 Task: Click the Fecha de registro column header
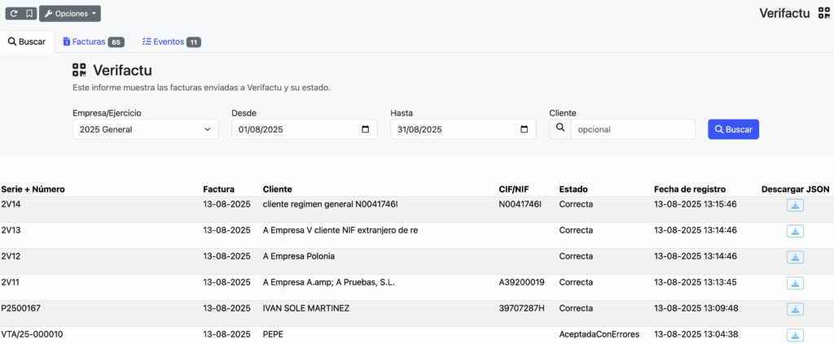click(689, 189)
